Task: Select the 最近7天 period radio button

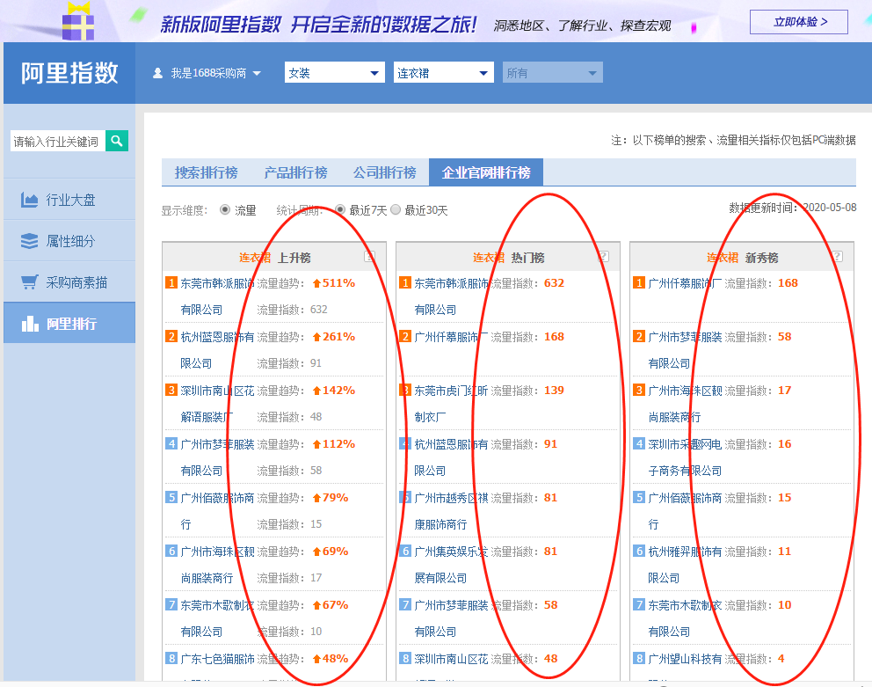Action: coord(340,210)
